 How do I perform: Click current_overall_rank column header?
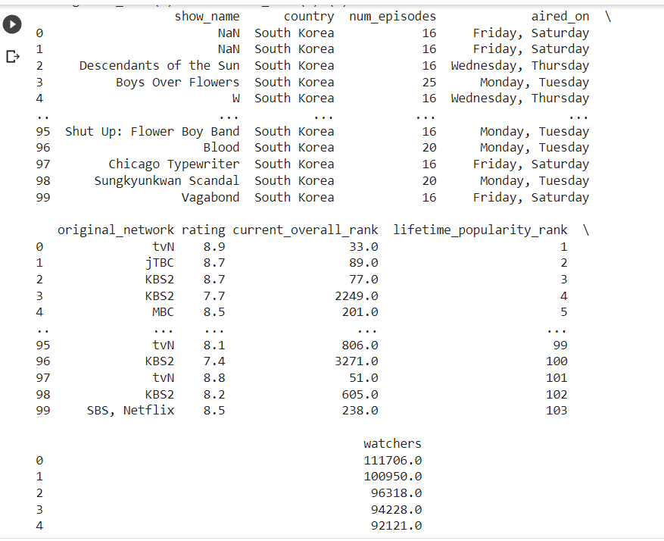click(305, 230)
